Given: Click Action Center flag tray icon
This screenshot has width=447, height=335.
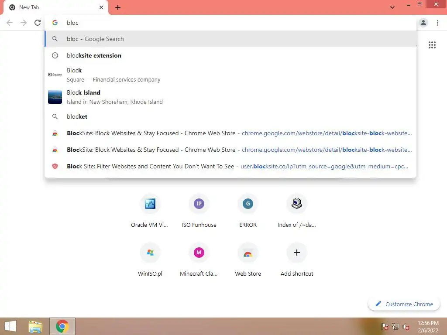Looking at the screenshot, I should click(385, 327).
